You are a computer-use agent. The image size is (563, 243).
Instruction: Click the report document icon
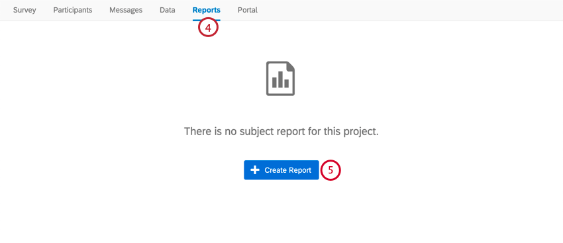[x=280, y=78]
